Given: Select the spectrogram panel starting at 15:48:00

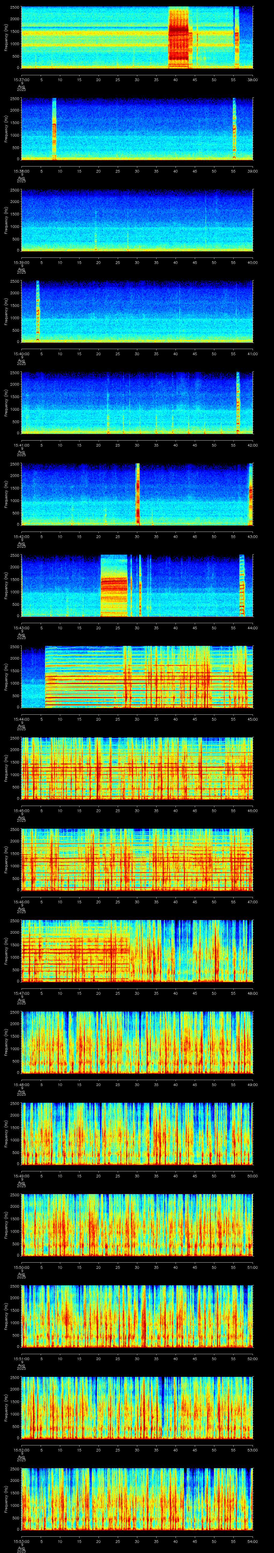Looking at the screenshot, I should point(137,1042).
